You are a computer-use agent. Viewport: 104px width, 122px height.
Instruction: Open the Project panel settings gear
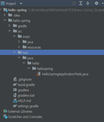pyautogui.click(x=97, y=3)
